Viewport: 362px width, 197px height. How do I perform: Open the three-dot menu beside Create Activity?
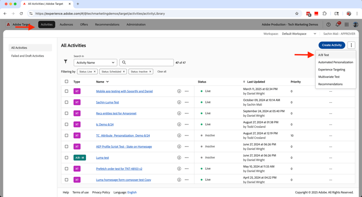pyautogui.click(x=351, y=45)
